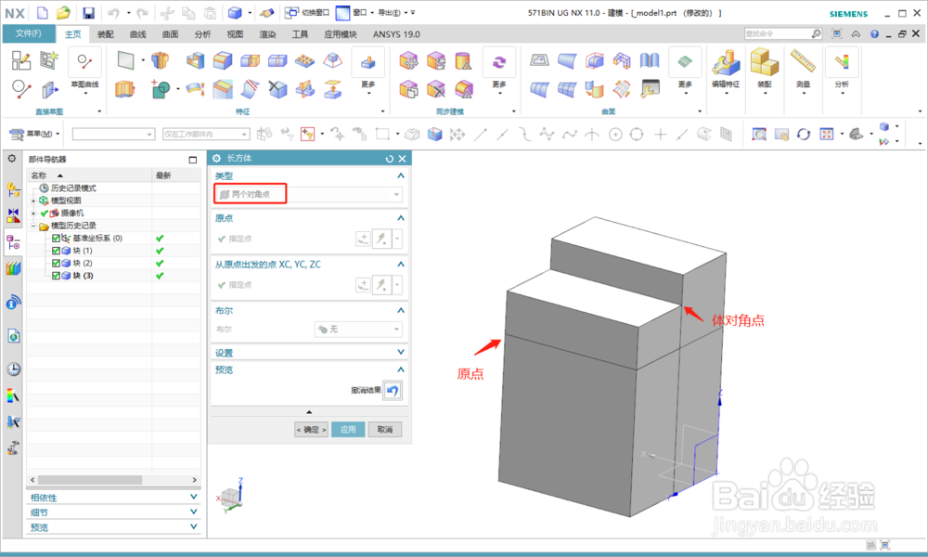Switch to the ANSYS 19.0 tab
928x557 pixels.
(x=396, y=34)
